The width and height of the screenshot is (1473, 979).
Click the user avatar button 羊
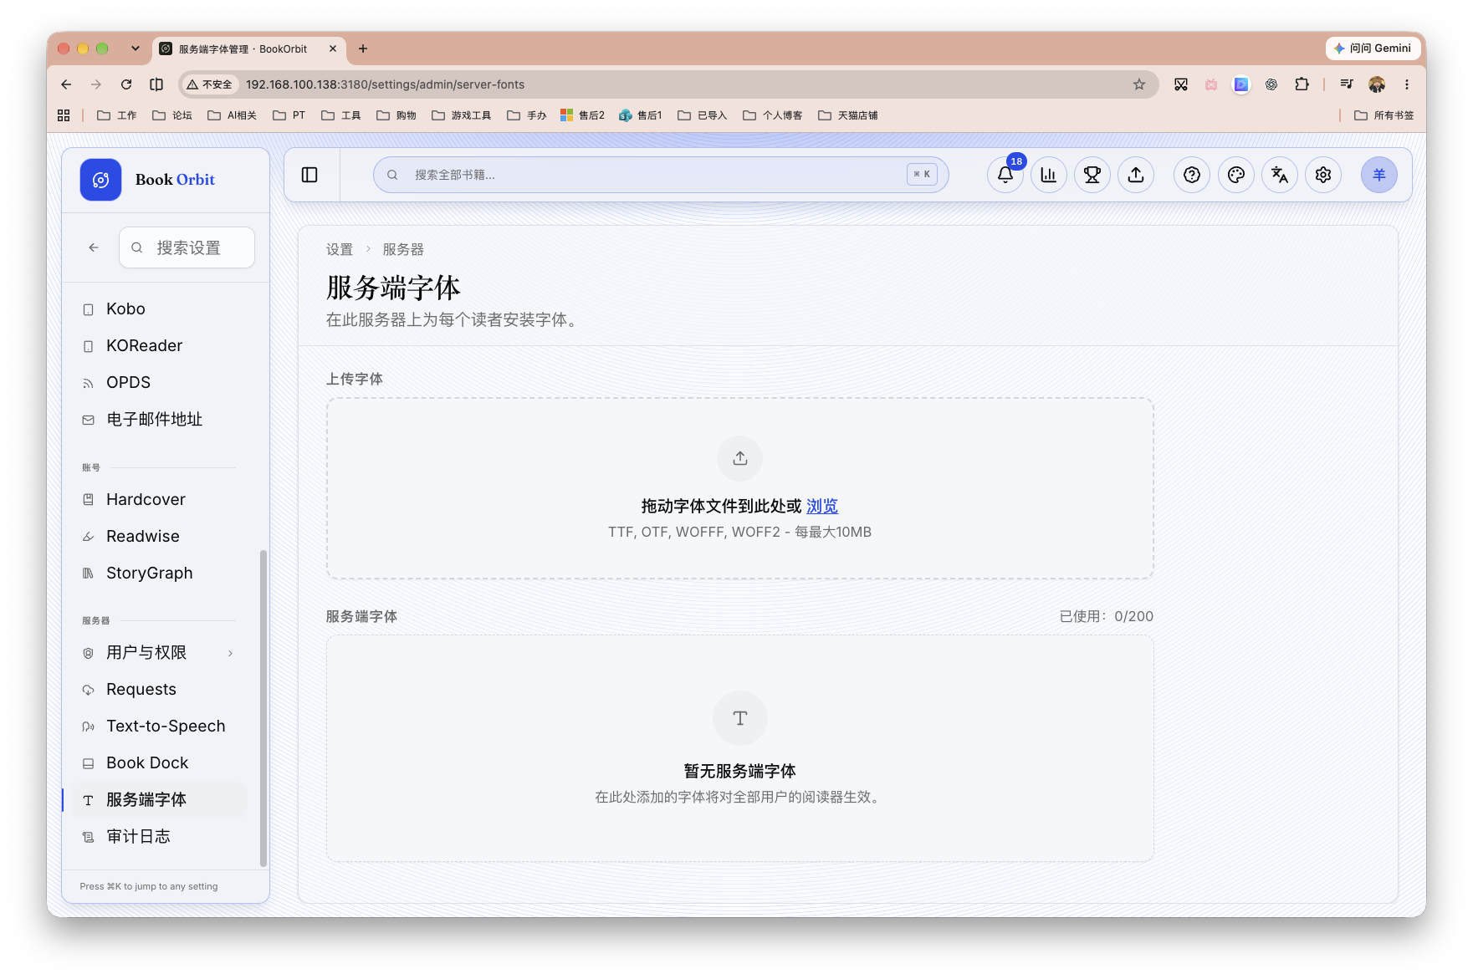click(x=1379, y=175)
